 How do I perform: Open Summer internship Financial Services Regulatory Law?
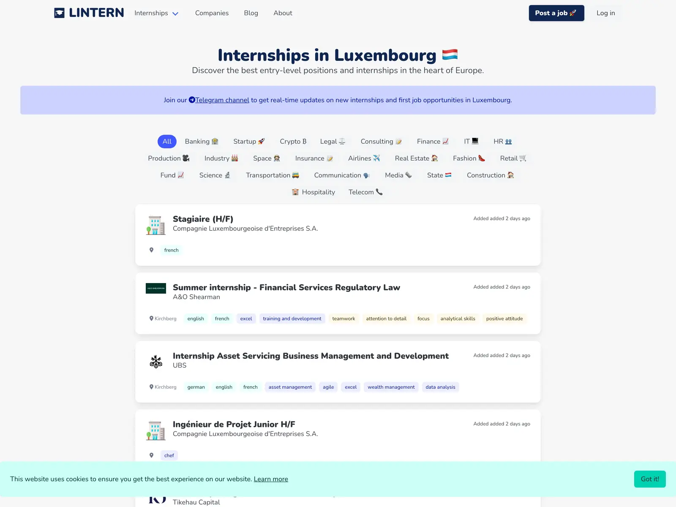286,287
